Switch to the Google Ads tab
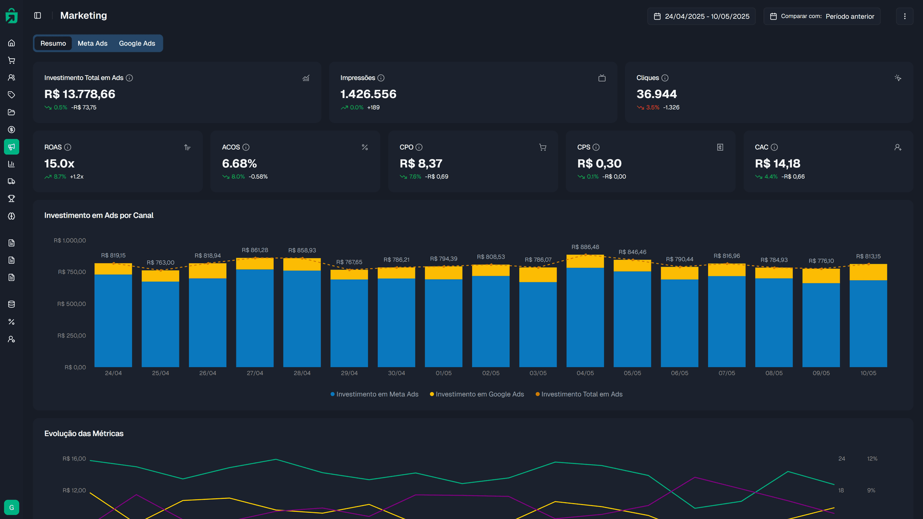Viewport: 923px width, 519px height. click(x=137, y=43)
